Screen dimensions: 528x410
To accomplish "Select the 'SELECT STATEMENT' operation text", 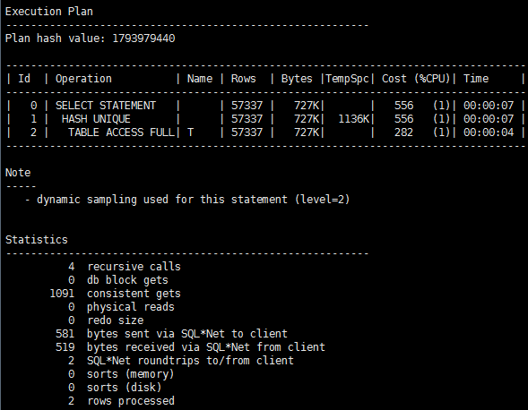I will coord(106,106).
